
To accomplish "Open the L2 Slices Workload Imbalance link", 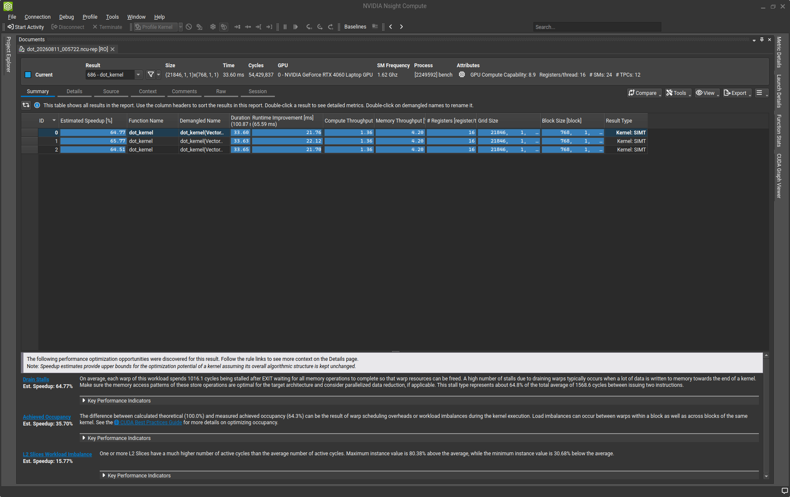I will [x=58, y=454].
